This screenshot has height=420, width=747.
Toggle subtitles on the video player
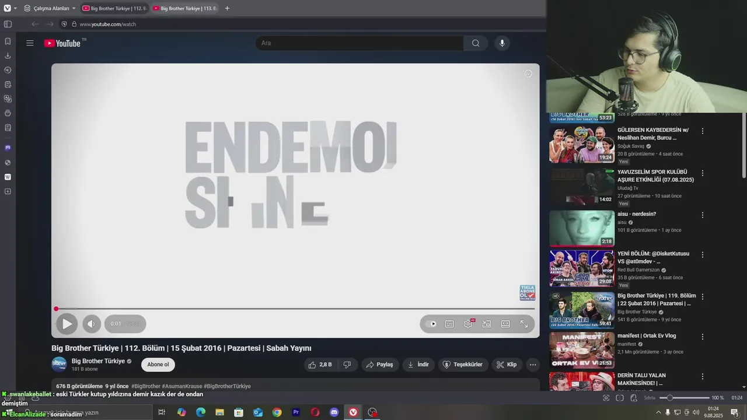point(449,324)
